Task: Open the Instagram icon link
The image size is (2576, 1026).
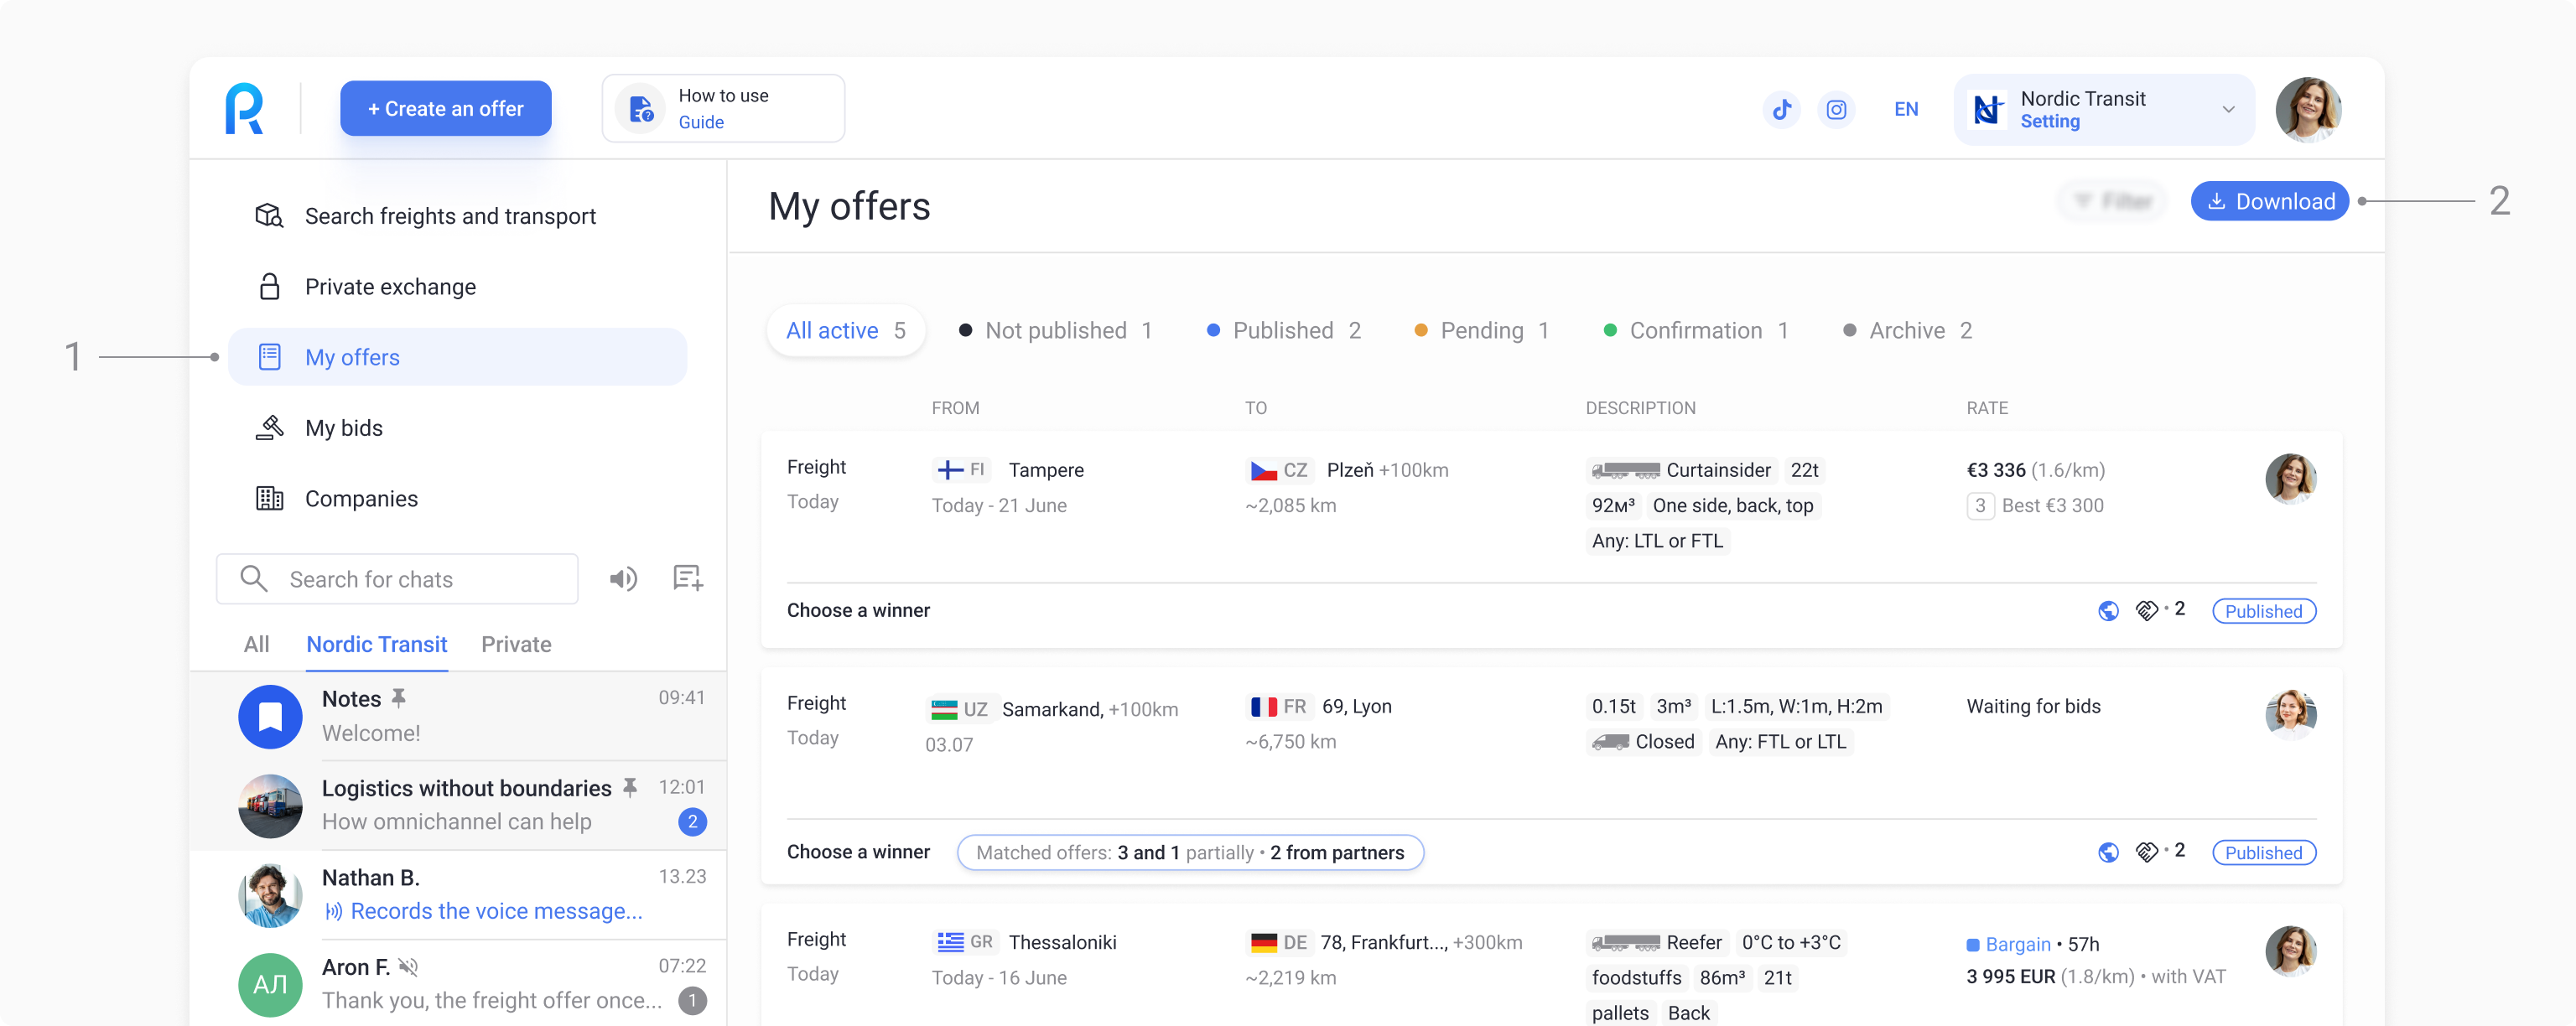Action: point(1836,109)
